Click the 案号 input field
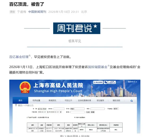146x137 pixels. [x=77, y=112]
